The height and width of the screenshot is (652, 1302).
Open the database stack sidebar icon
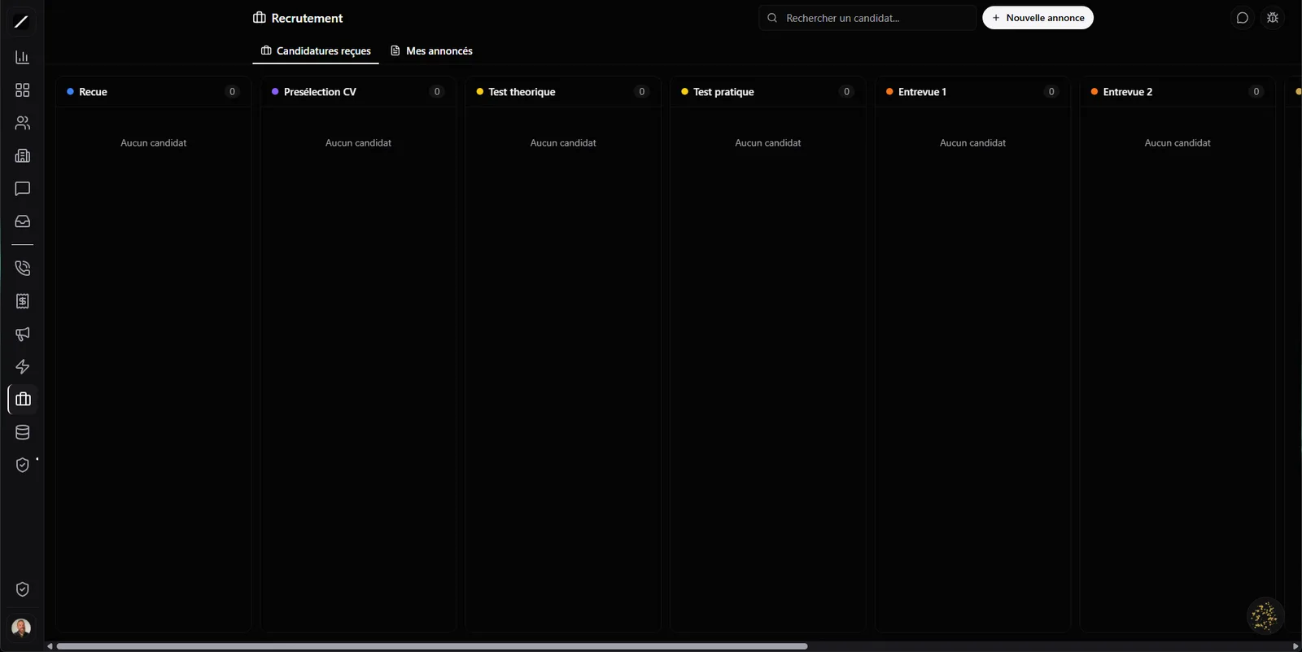coord(23,432)
